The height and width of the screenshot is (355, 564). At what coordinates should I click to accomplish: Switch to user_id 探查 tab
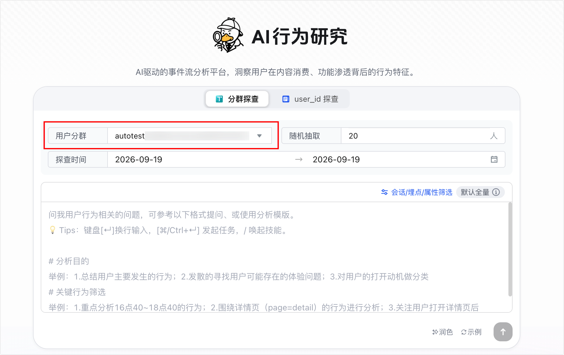(310, 99)
